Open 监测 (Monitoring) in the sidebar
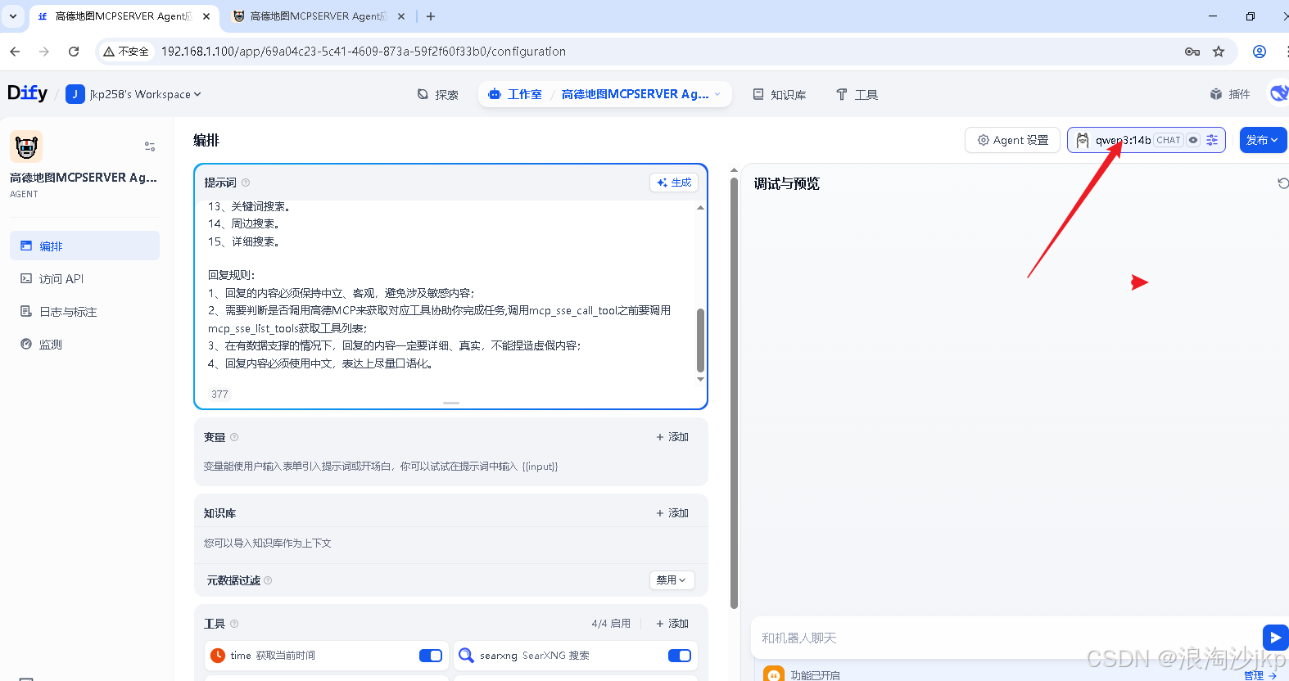The image size is (1289, 681). (84, 344)
